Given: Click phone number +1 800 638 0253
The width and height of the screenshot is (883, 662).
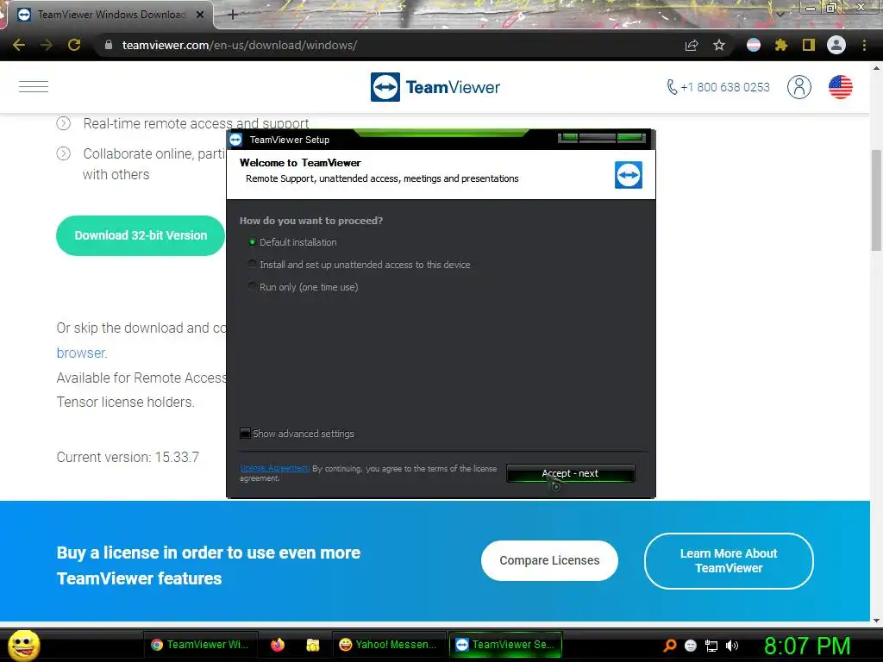Looking at the screenshot, I should [x=718, y=87].
